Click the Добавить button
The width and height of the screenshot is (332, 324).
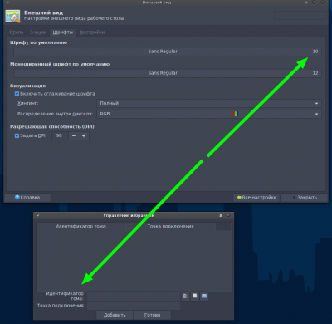115,315
